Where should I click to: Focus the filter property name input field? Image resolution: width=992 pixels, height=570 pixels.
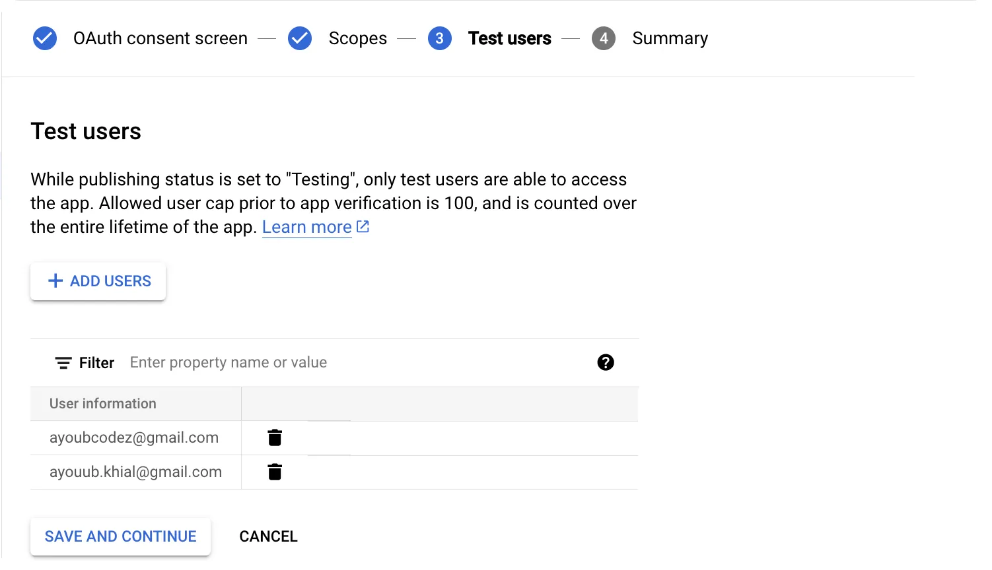pos(357,362)
